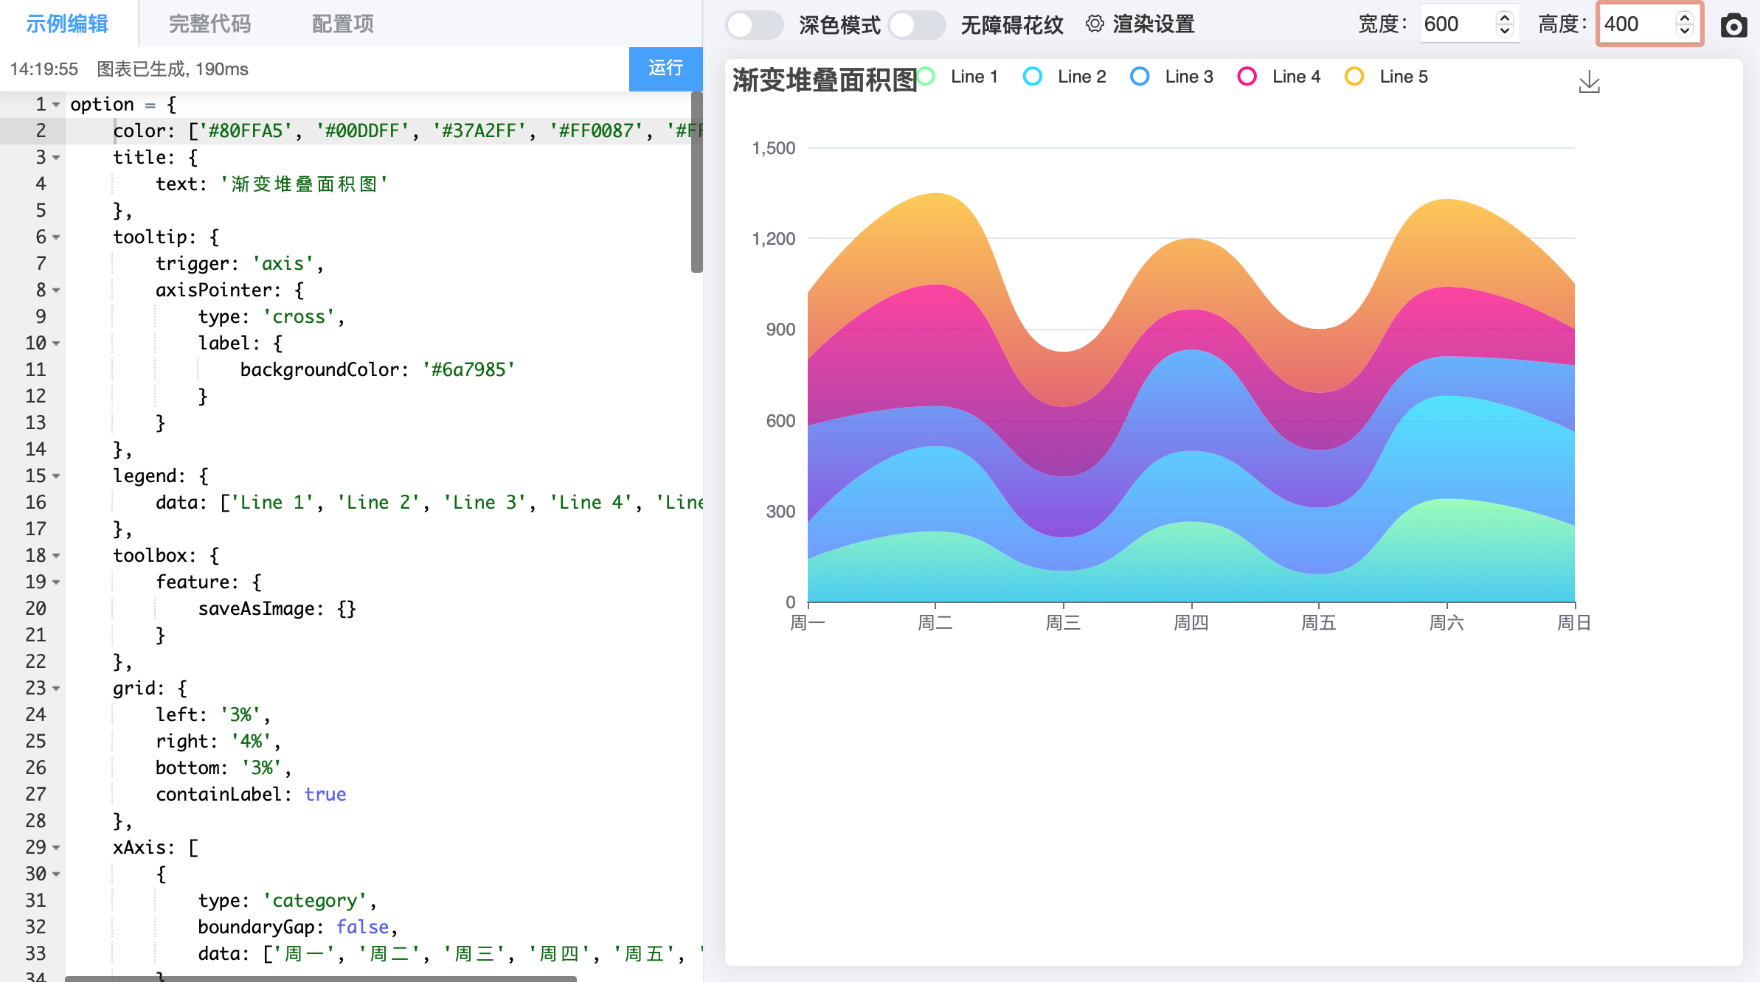Viewport: 1760px width, 982px height.
Task: Click the save-as-image download icon
Action: click(1589, 83)
